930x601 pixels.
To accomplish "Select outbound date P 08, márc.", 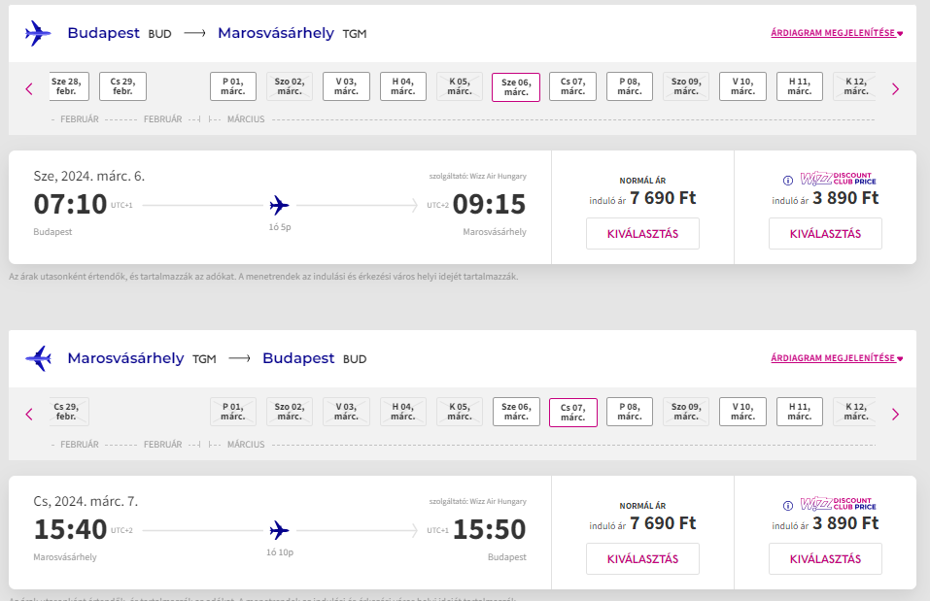I will pos(630,86).
